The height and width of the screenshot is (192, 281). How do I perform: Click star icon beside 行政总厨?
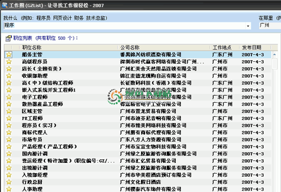coord(9,182)
